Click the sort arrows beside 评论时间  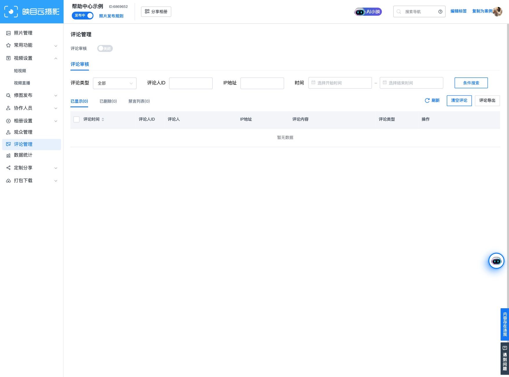(103, 119)
